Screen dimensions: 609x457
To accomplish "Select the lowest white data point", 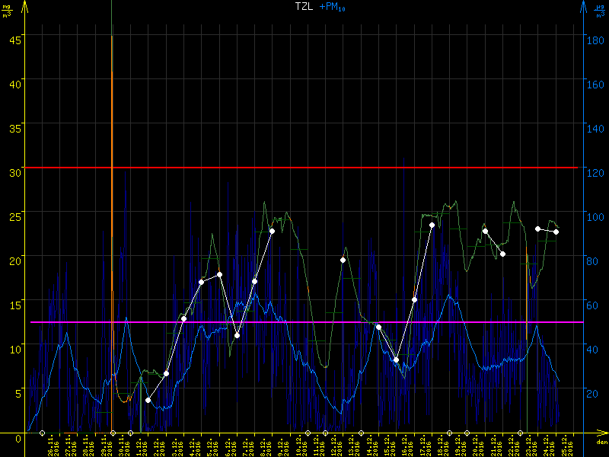I will pos(148,400).
